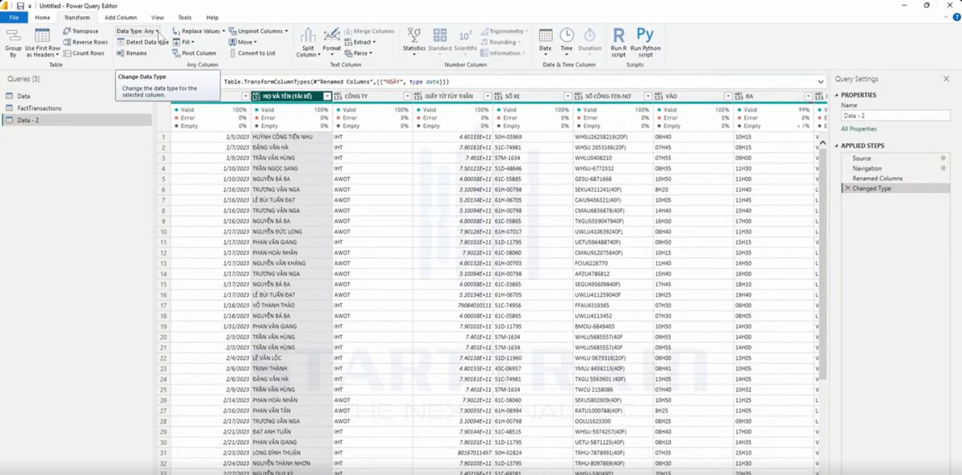Click the Save icon in title bar

20,6
